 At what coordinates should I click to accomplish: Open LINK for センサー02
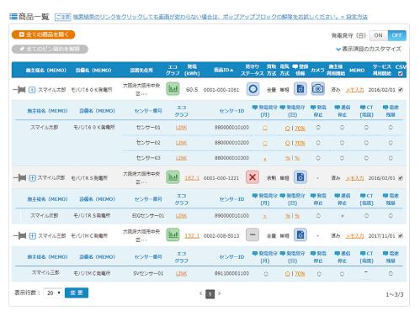[181, 143]
